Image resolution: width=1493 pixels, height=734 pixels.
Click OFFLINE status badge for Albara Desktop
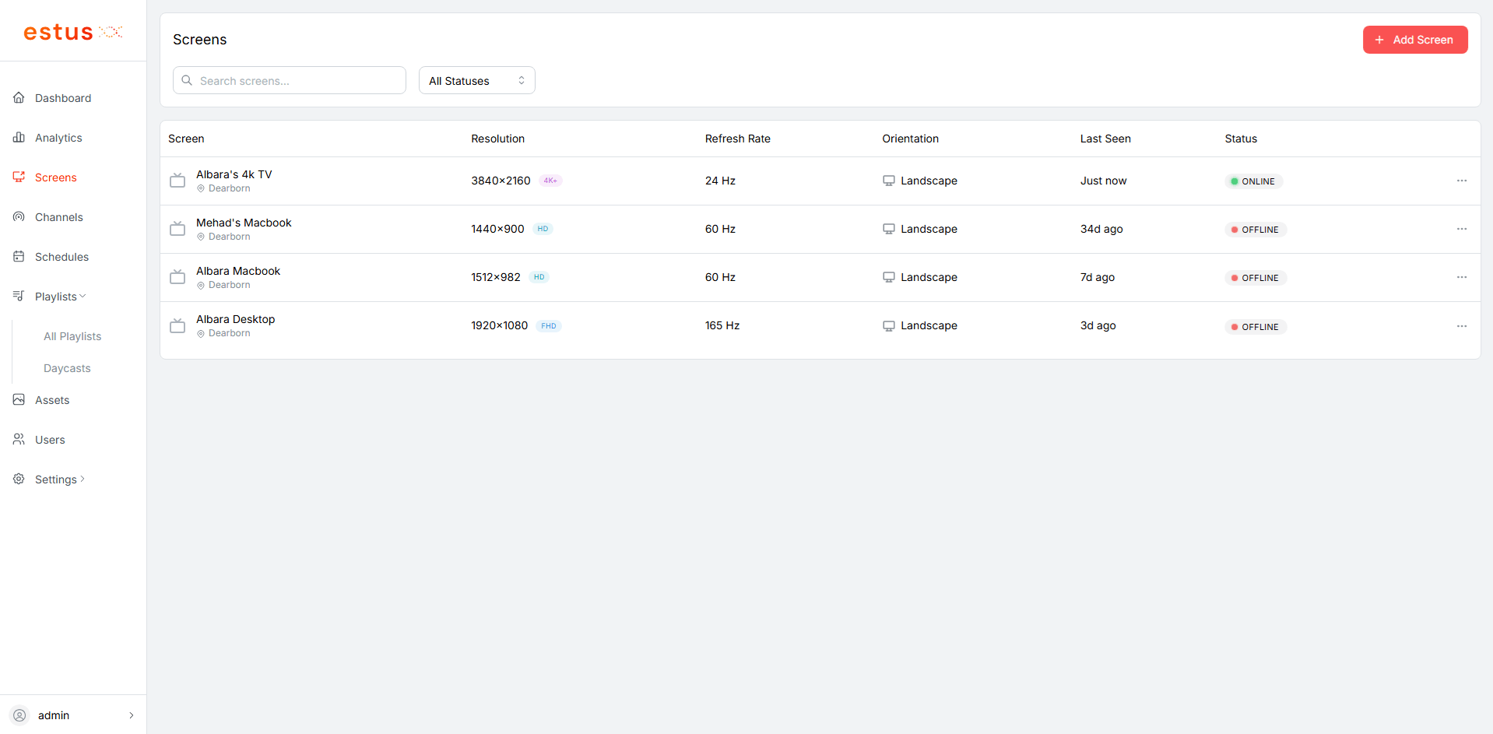(1256, 327)
